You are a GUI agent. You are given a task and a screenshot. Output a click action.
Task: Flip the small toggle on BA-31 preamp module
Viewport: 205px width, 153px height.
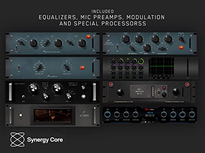[x=159, y=91]
